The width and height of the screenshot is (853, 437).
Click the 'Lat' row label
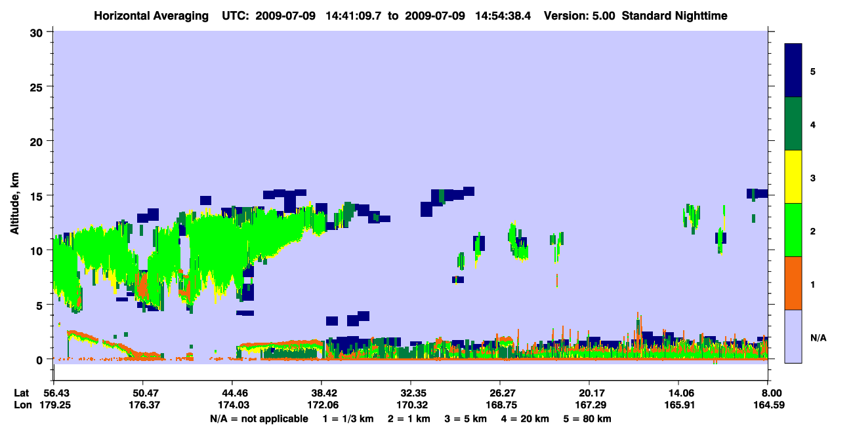22,393
